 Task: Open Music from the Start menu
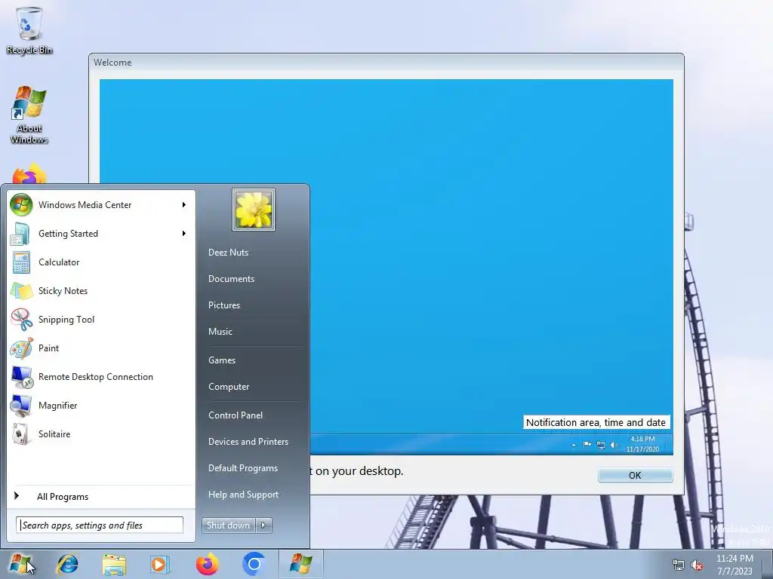(x=220, y=332)
